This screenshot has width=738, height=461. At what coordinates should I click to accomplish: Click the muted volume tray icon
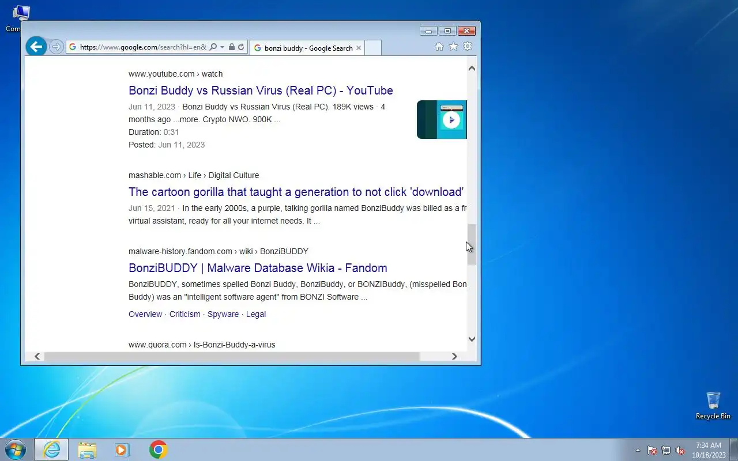point(680,450)
